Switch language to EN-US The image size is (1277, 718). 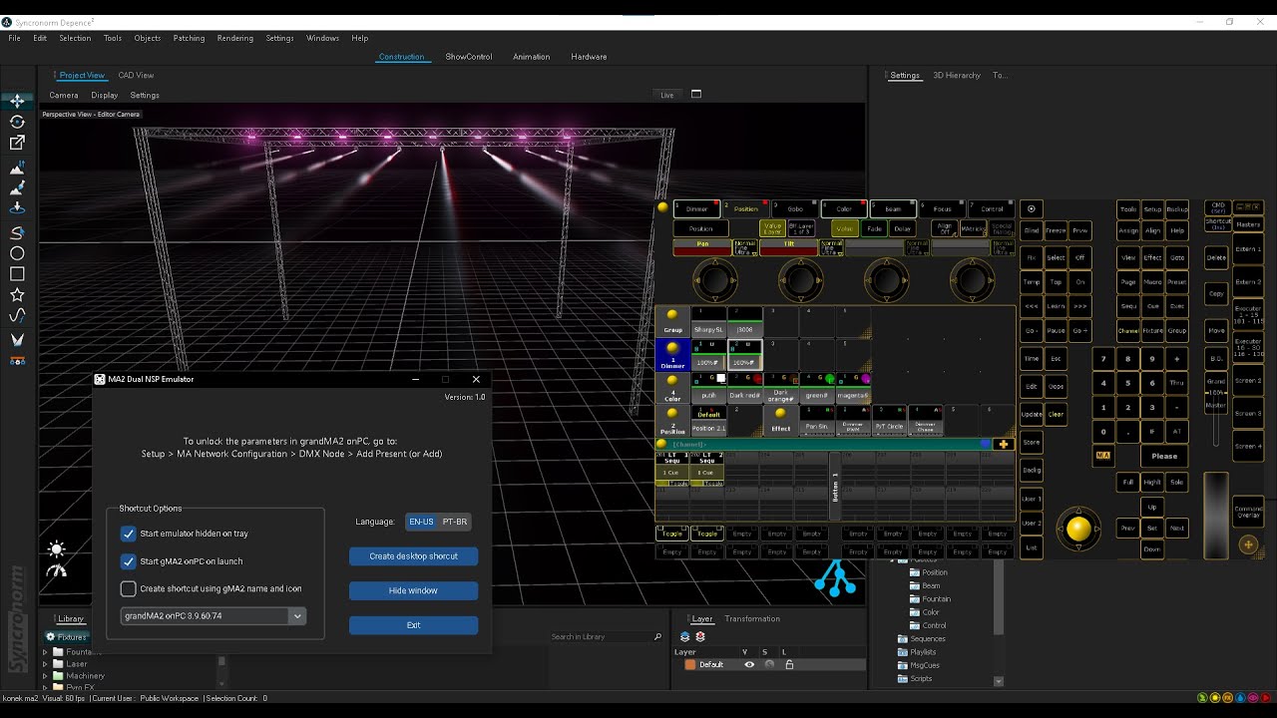[421, 522]
